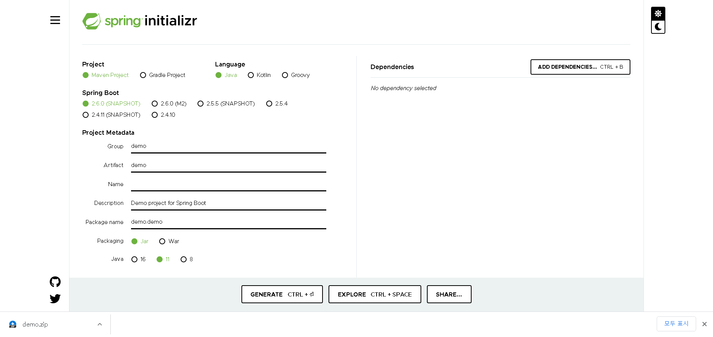Select Java version 16
Image resolution: width=713 pixels, height=337 pixels.
[x=139, y=259]
